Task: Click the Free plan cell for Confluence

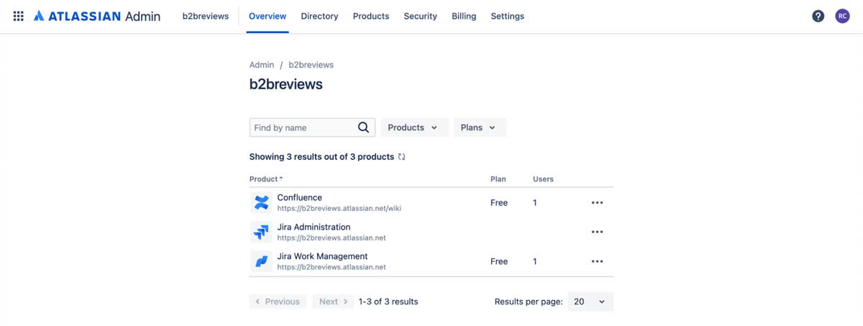Action: point(499,203)
